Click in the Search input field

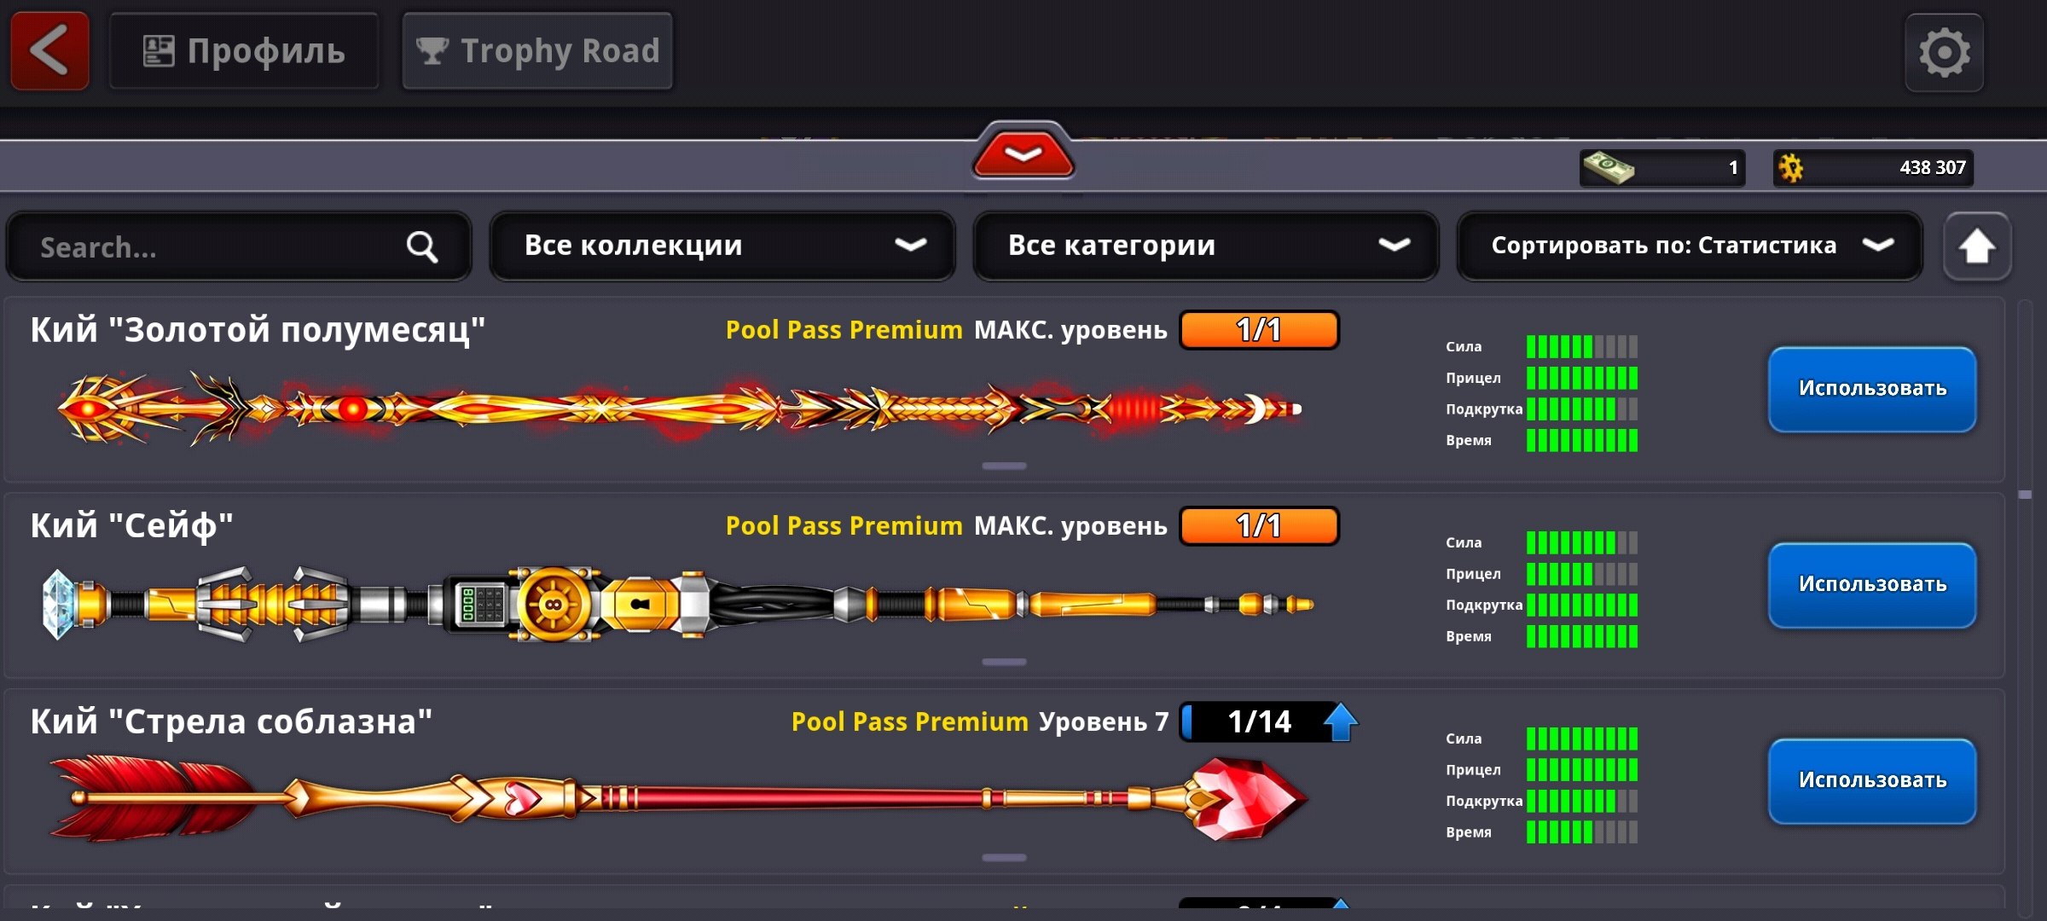pyautogui.click(x=239, y=246)
